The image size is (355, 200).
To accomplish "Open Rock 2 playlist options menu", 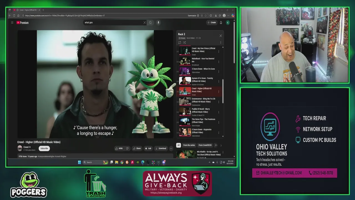I will pyautogui.click(x=220, y=42).
